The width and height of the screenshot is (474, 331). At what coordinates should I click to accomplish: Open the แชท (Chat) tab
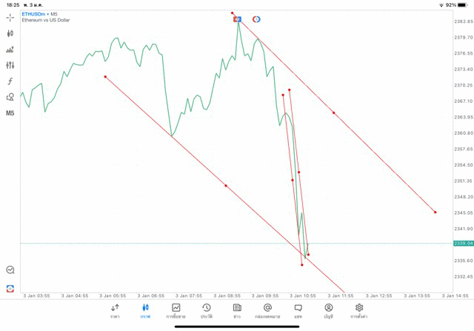tap(298, 310)
